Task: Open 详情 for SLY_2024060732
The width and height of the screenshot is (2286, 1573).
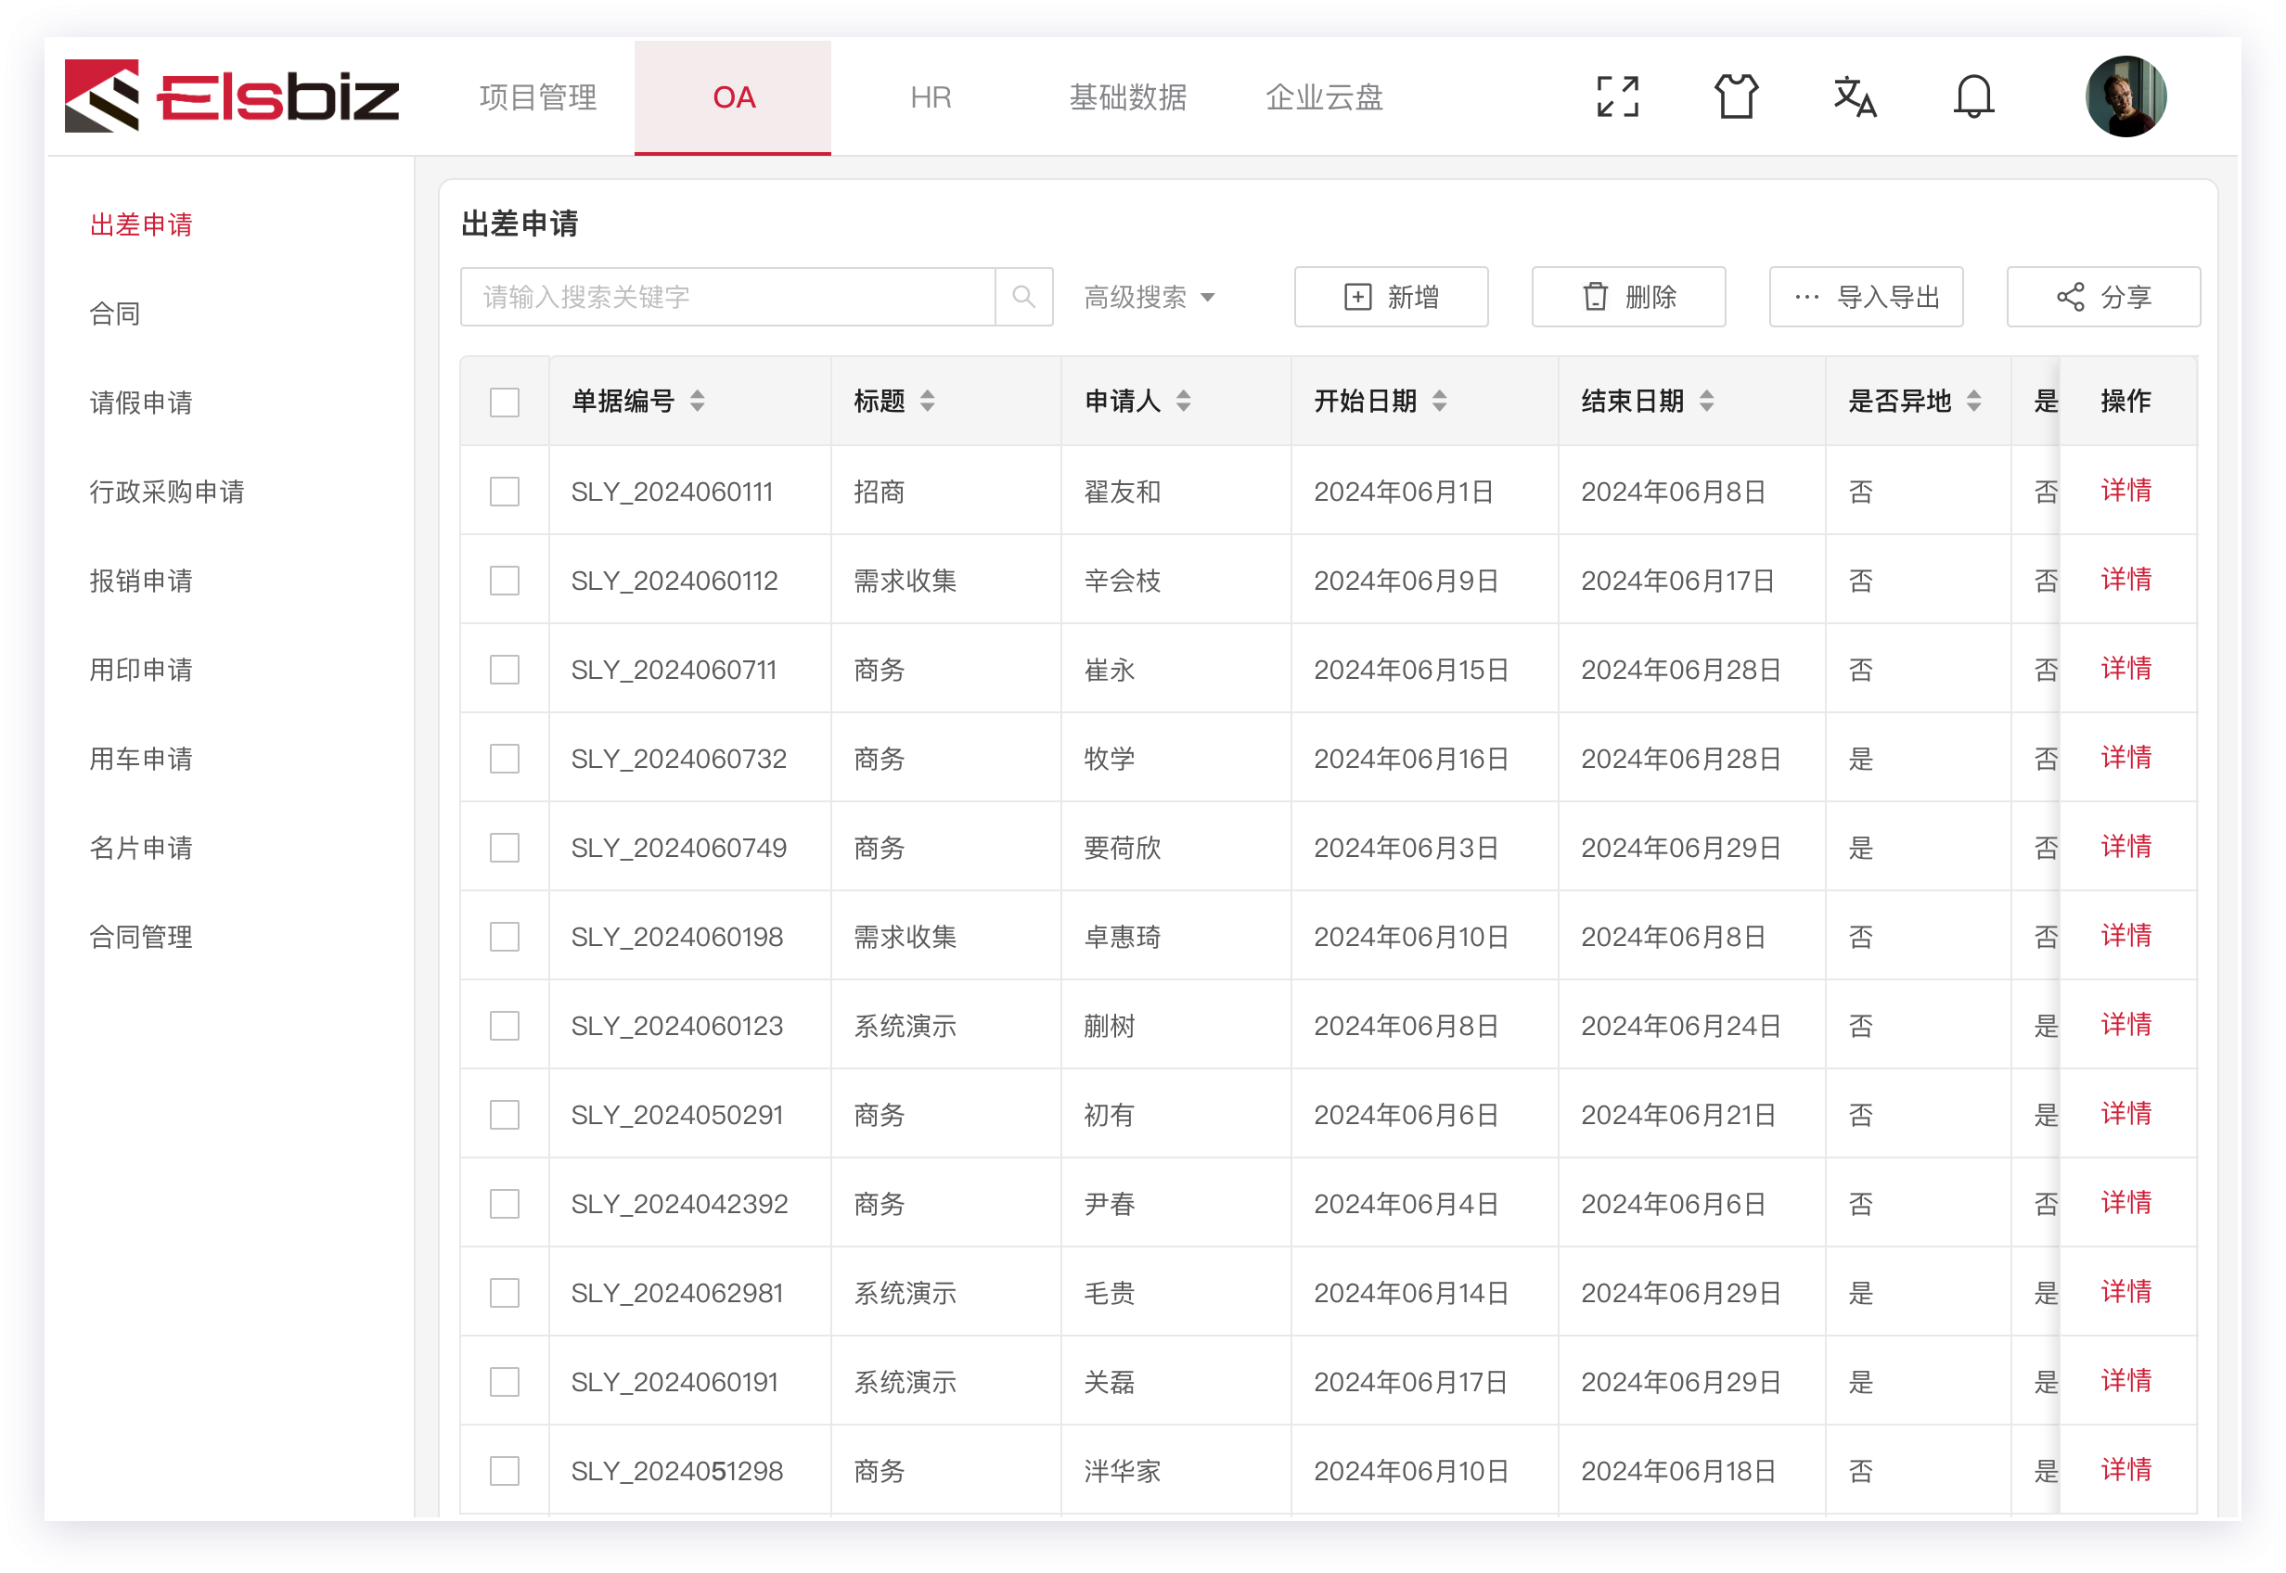Action: pyautogui.click(x=2125, y=757)
